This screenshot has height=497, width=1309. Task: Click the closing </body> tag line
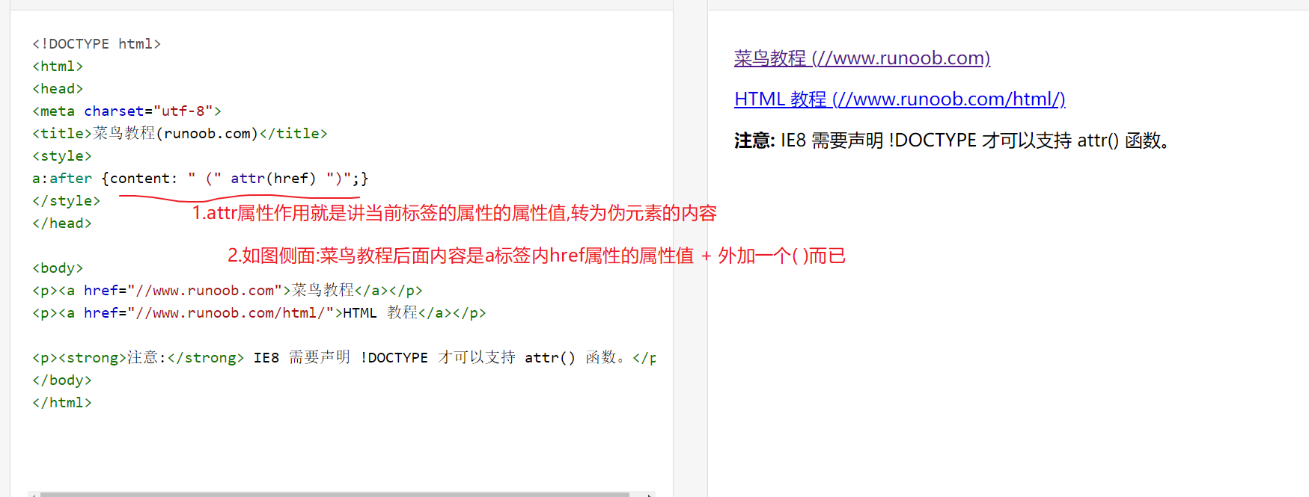tap(62, 380)
